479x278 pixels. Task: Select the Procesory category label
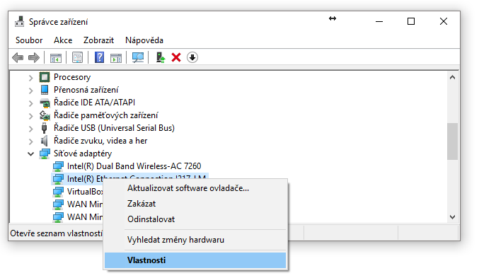72,77
